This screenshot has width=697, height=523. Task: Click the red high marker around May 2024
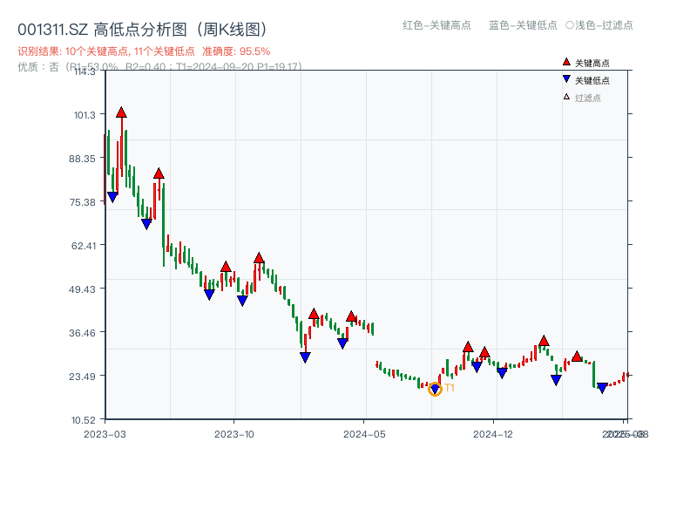click(x=351, y=317)
